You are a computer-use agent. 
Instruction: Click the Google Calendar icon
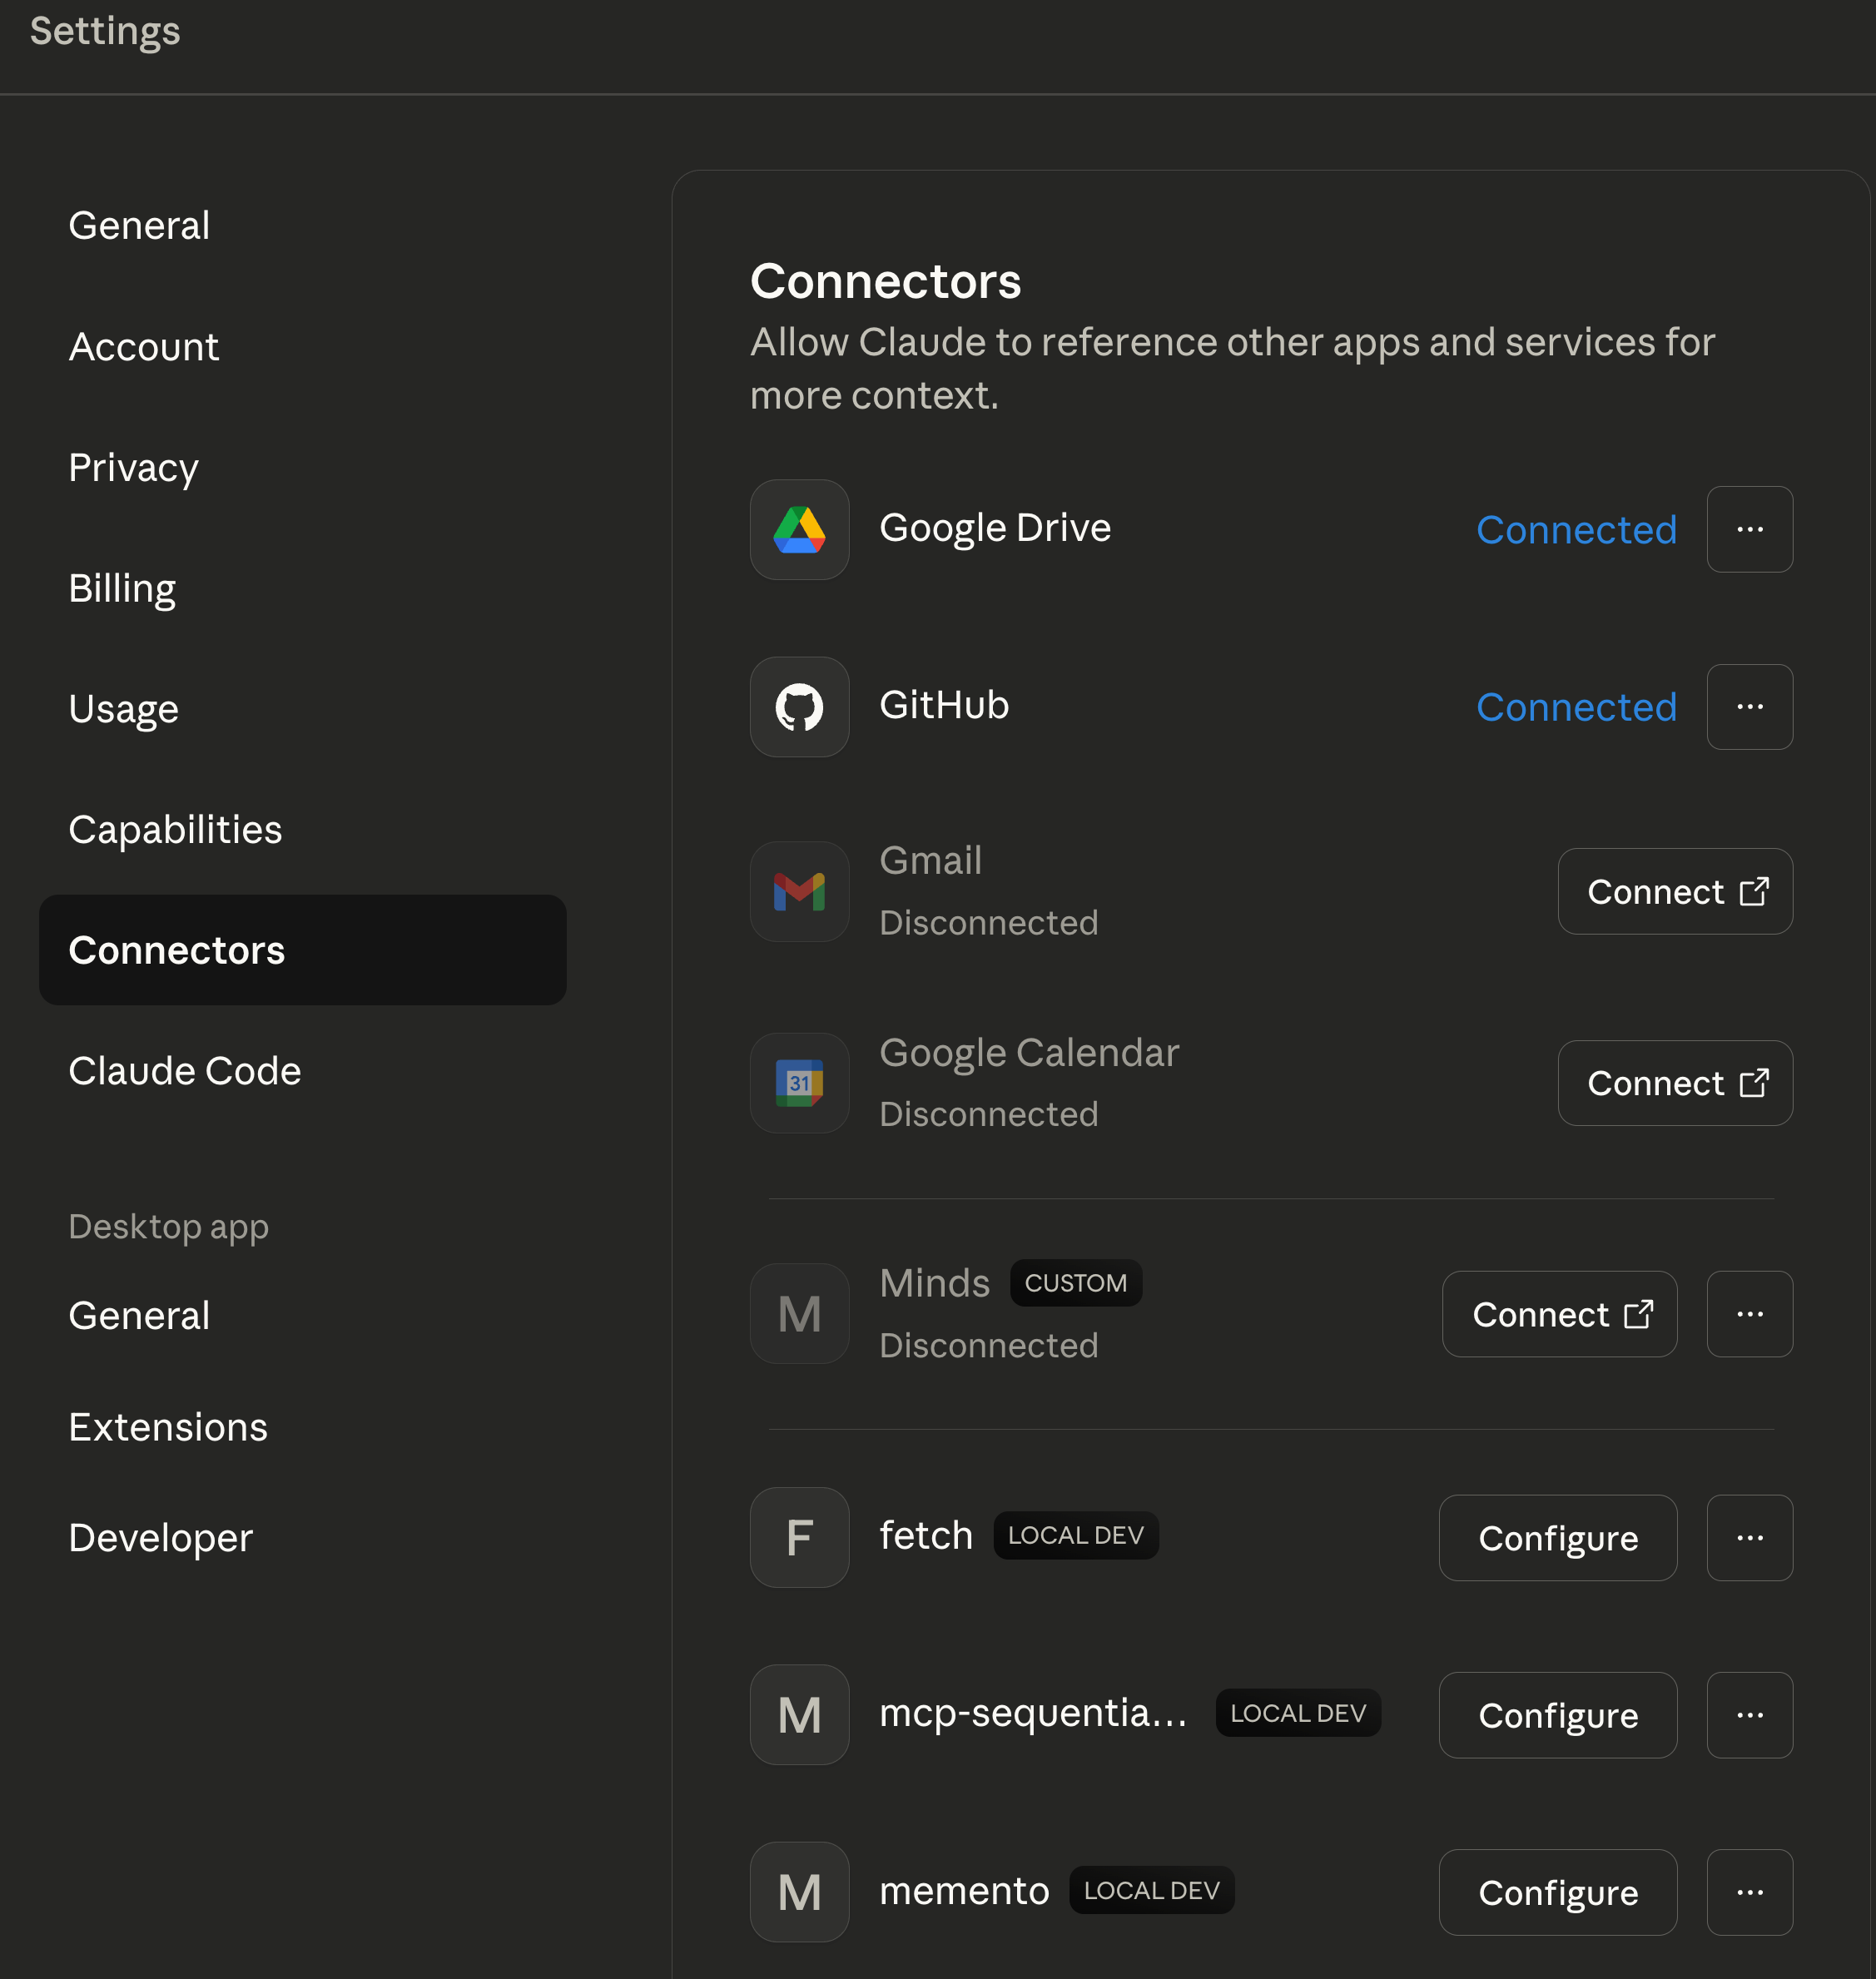point(799,1083)
